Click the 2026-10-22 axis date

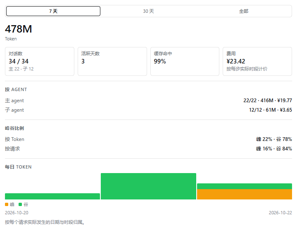tap(280, 213)
